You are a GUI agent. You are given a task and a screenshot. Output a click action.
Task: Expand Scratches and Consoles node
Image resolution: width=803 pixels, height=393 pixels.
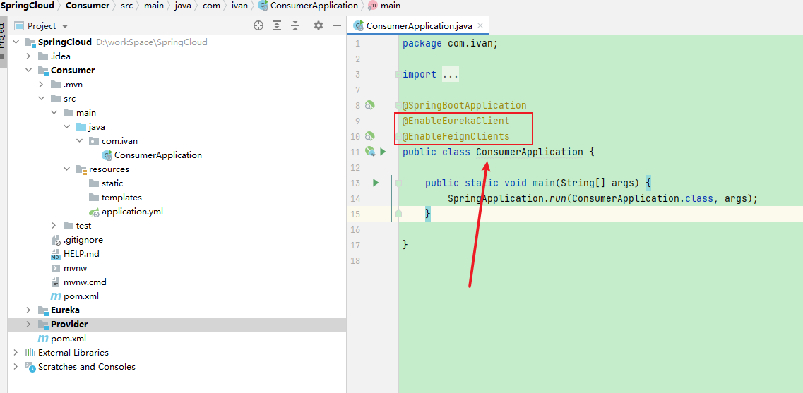(16, 367)
